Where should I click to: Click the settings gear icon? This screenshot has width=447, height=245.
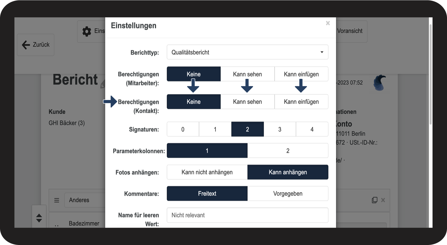pos(87,32)
